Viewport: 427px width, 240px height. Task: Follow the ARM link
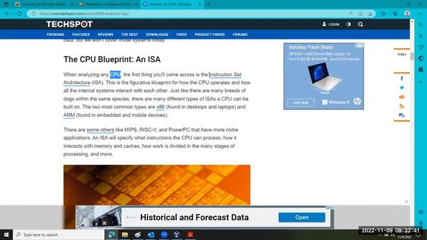[69, 115]
